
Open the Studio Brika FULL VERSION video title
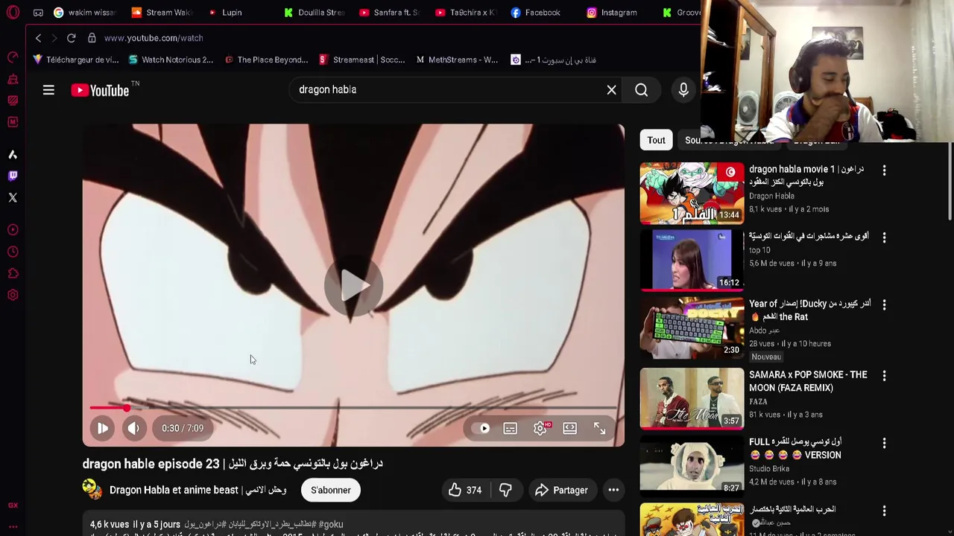click(795, 448)
